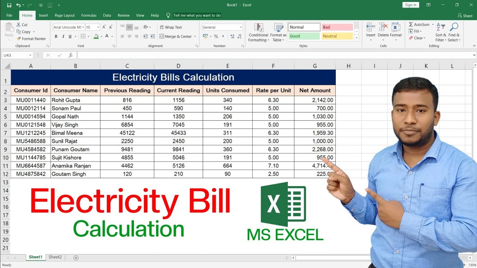Choose the Bad cell style swatch
The height and width of the screenshot is (268, 477).
click(337, 27)
